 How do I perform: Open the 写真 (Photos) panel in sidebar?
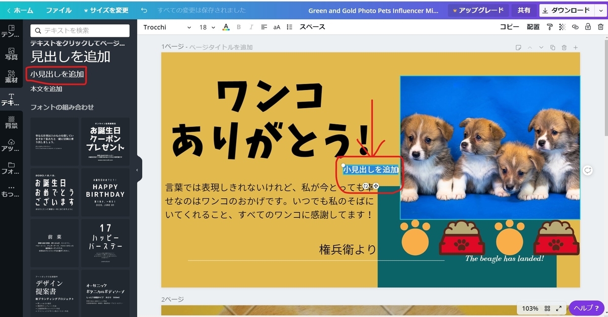pos(11,53)
